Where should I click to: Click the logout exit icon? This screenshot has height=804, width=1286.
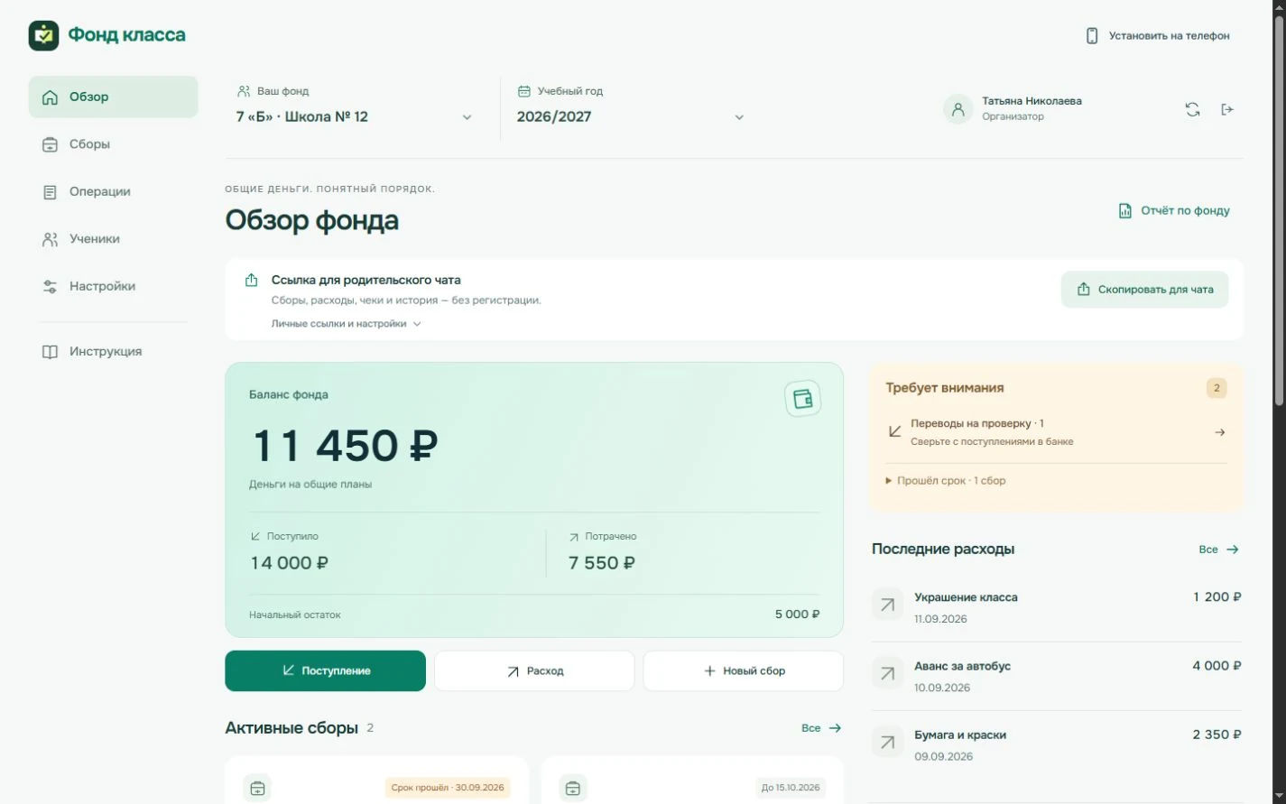pos(1227,109)
